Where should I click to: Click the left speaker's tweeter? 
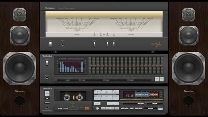[19, 15]
